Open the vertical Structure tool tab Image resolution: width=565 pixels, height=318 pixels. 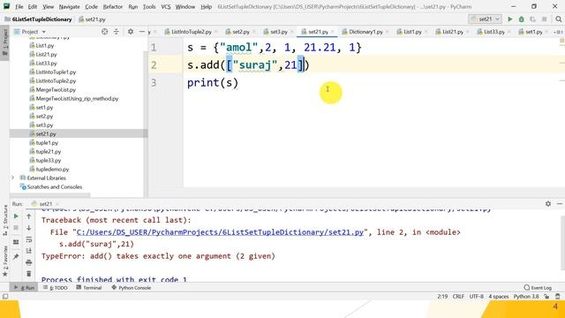point(5,220)
